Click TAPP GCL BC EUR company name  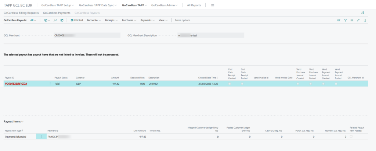18,5
